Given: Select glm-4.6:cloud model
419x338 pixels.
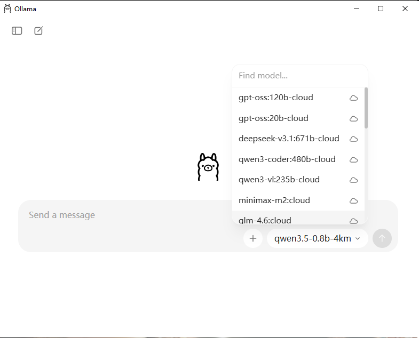Looking at the screenshot, I should 298,218.
